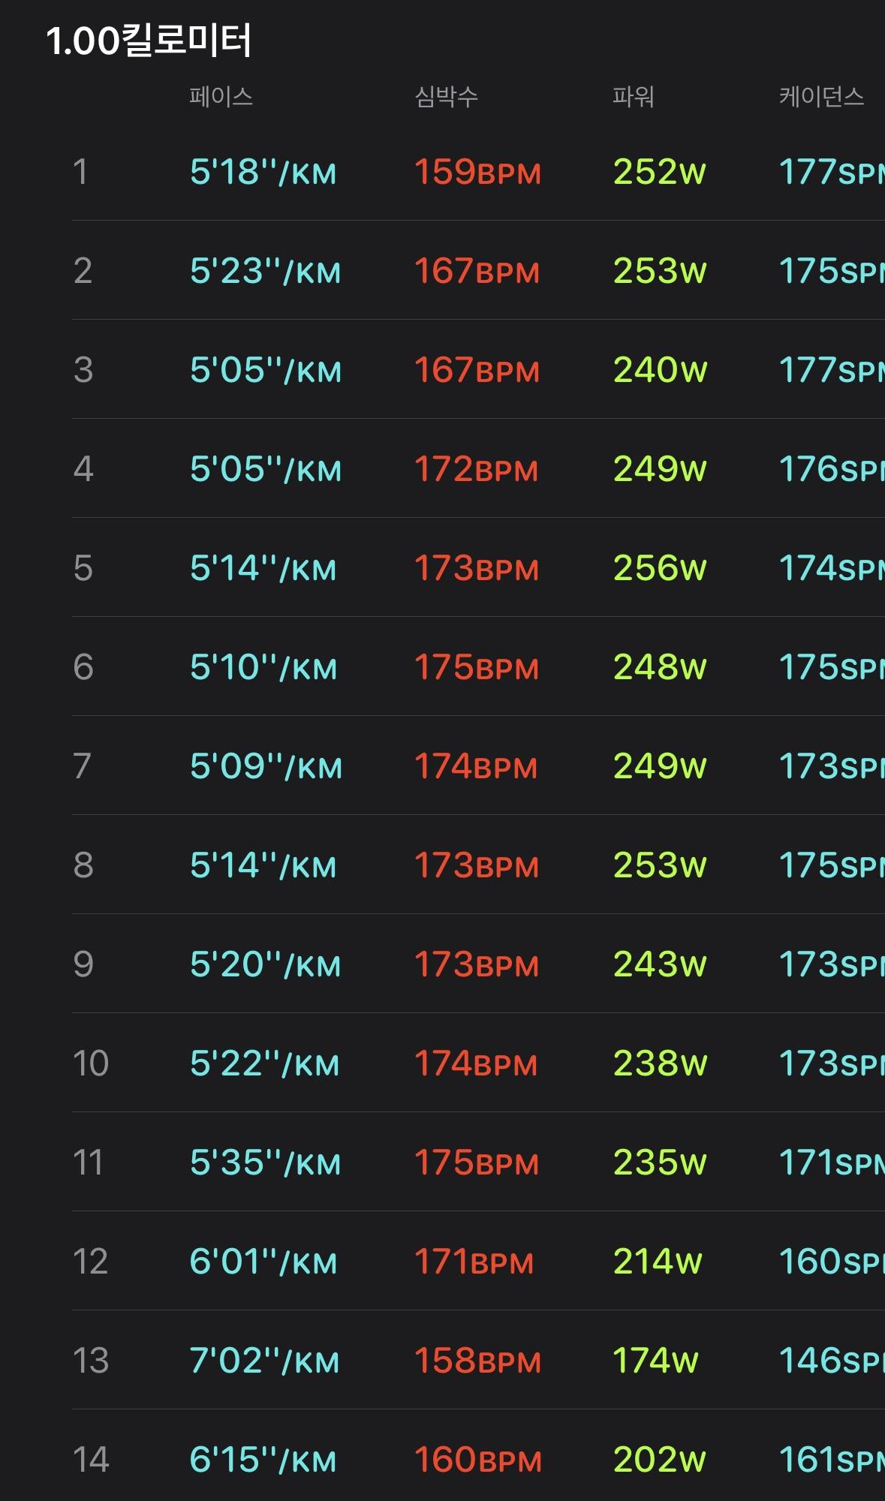Tap 238W power in split 10
The height and width of the screenshot is (1501, 885).
[660, 1064]
